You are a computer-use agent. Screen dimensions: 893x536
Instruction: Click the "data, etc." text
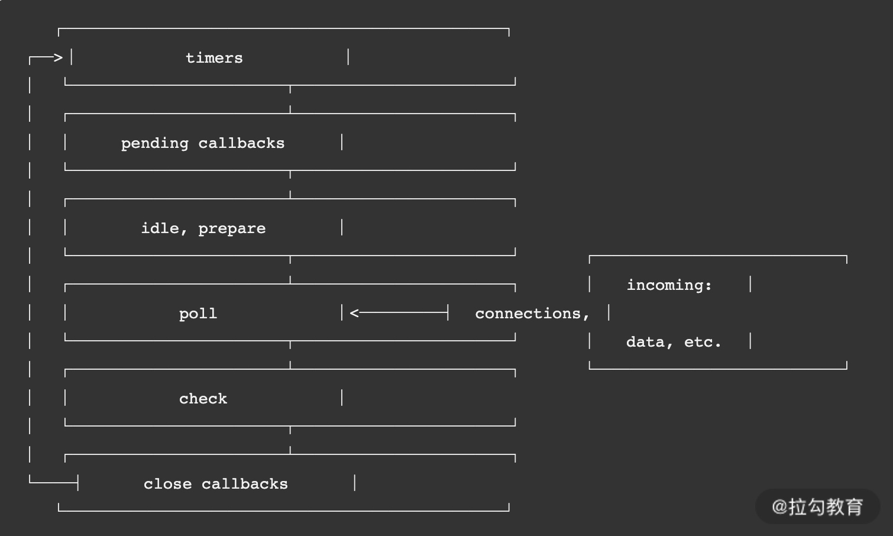pyautogui.click(x=674, y=342)
